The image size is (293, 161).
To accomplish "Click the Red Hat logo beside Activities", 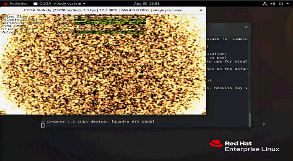I will 5,4.
